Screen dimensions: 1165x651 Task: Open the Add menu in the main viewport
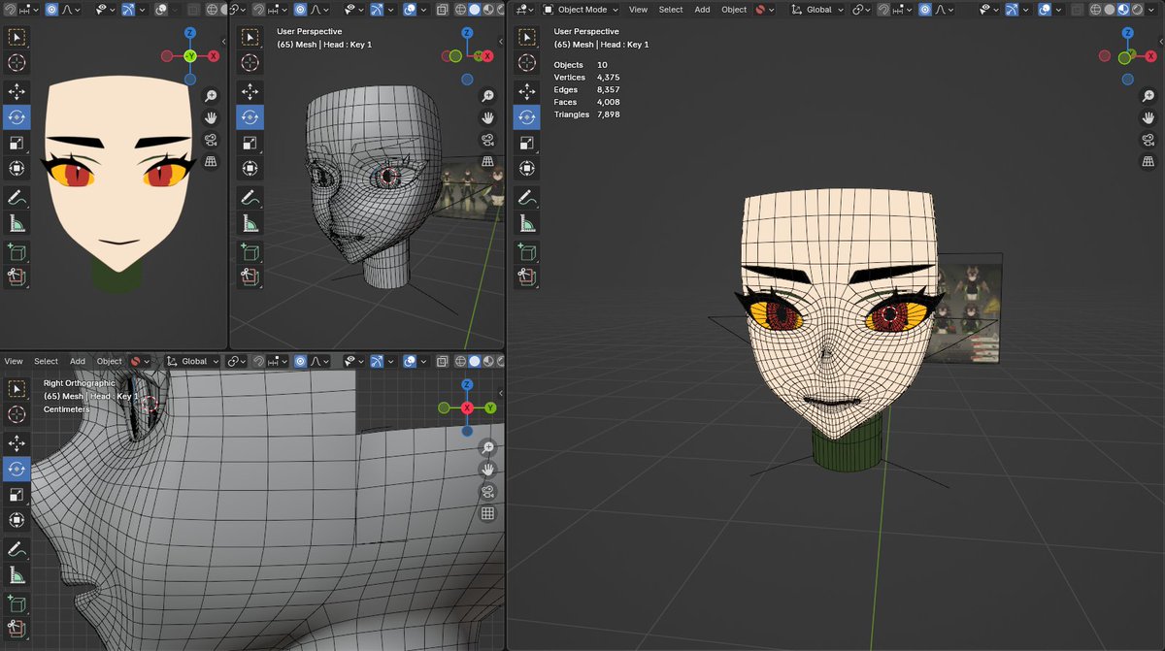coord(702,10)
